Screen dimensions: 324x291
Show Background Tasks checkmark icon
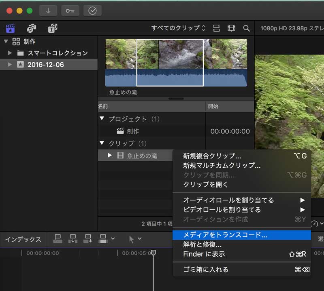(x=92, y=11)
